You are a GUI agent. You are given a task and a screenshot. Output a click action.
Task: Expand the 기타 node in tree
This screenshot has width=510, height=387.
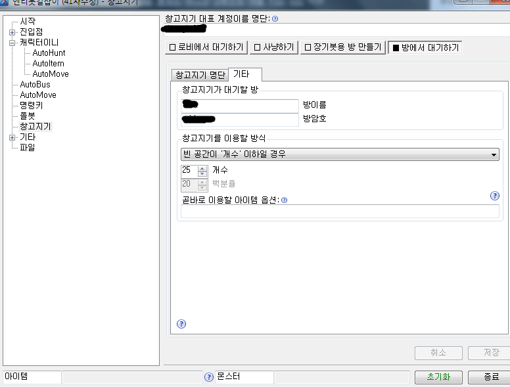coord(12,137)
